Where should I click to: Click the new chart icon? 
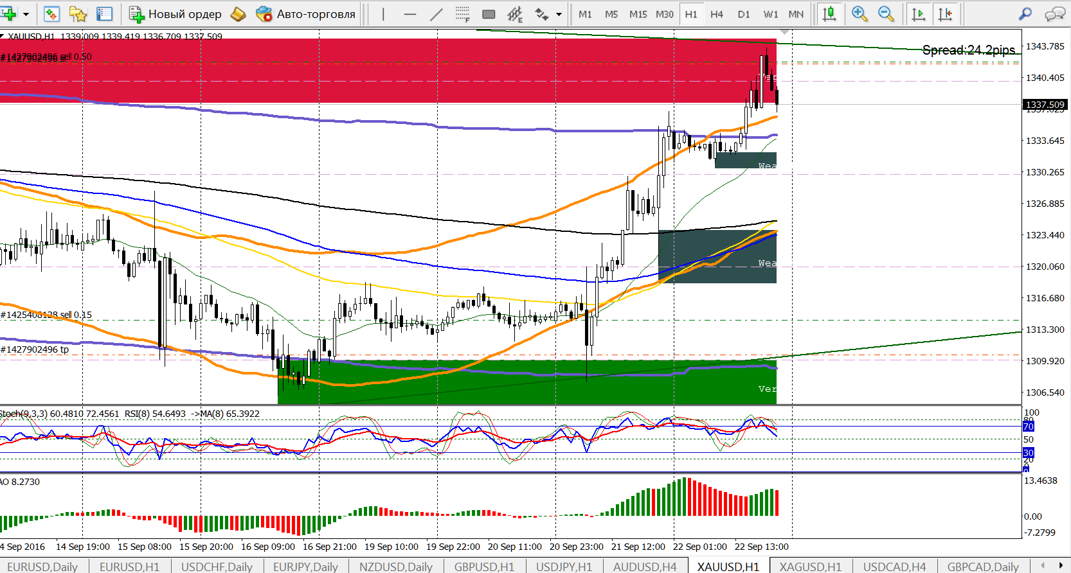[8, 13]
